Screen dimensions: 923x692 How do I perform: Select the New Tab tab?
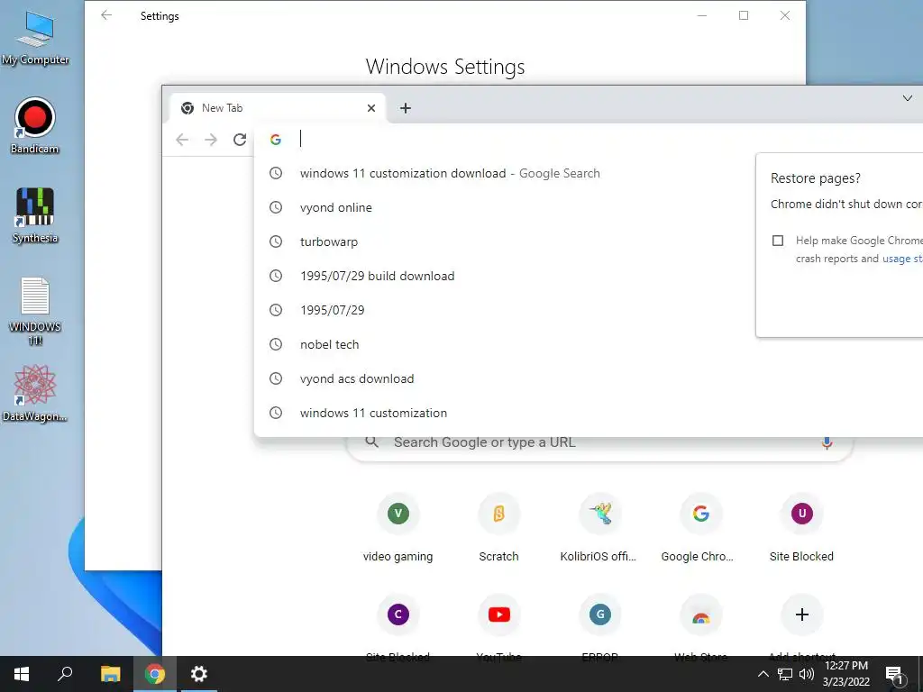click(x=278, y=108)
